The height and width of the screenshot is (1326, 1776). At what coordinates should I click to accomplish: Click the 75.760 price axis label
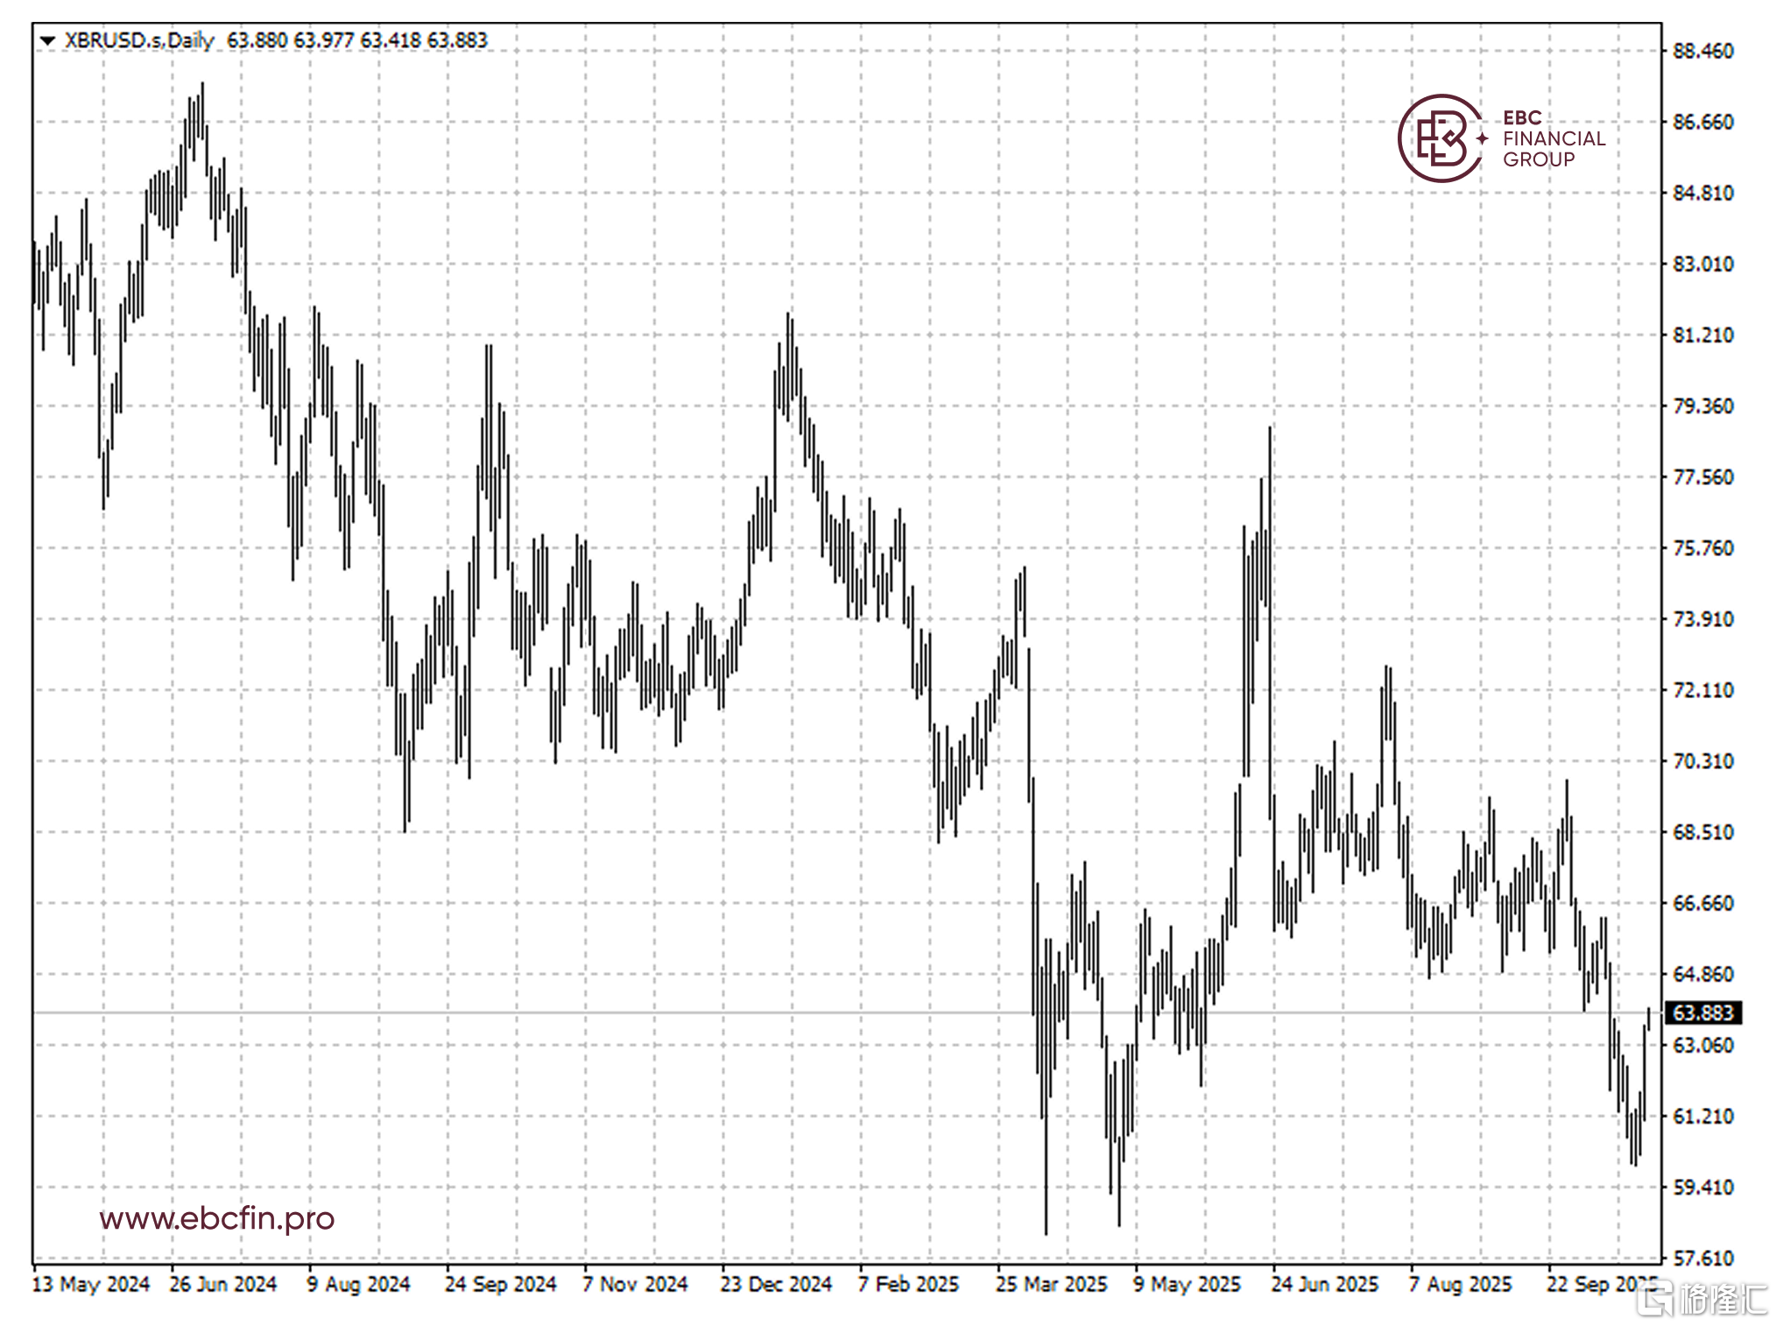tap(1702, 548)
